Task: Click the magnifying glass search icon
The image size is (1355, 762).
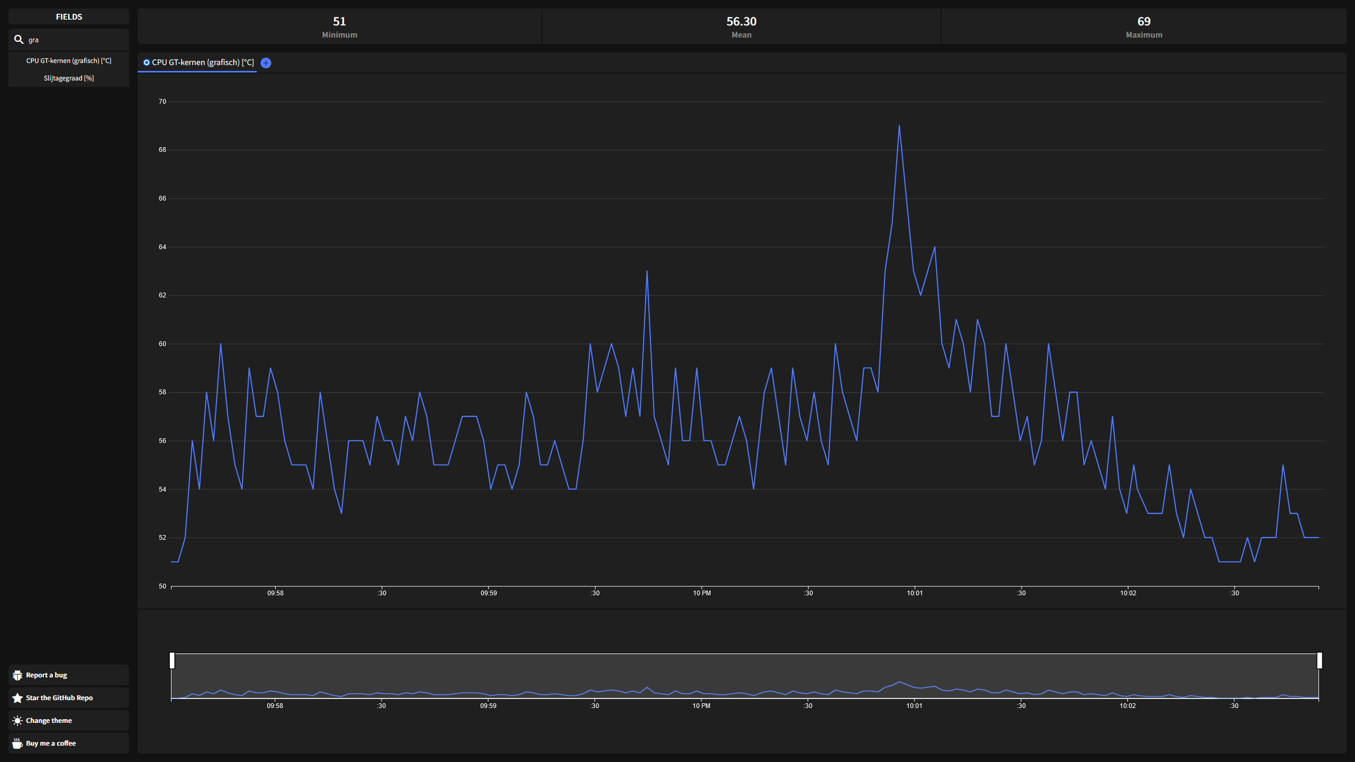Action: tap(19, 40)
